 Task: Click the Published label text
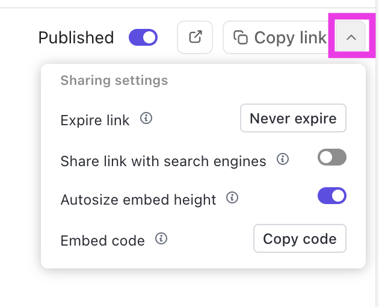pyautogui.click(x=76, y=37)
